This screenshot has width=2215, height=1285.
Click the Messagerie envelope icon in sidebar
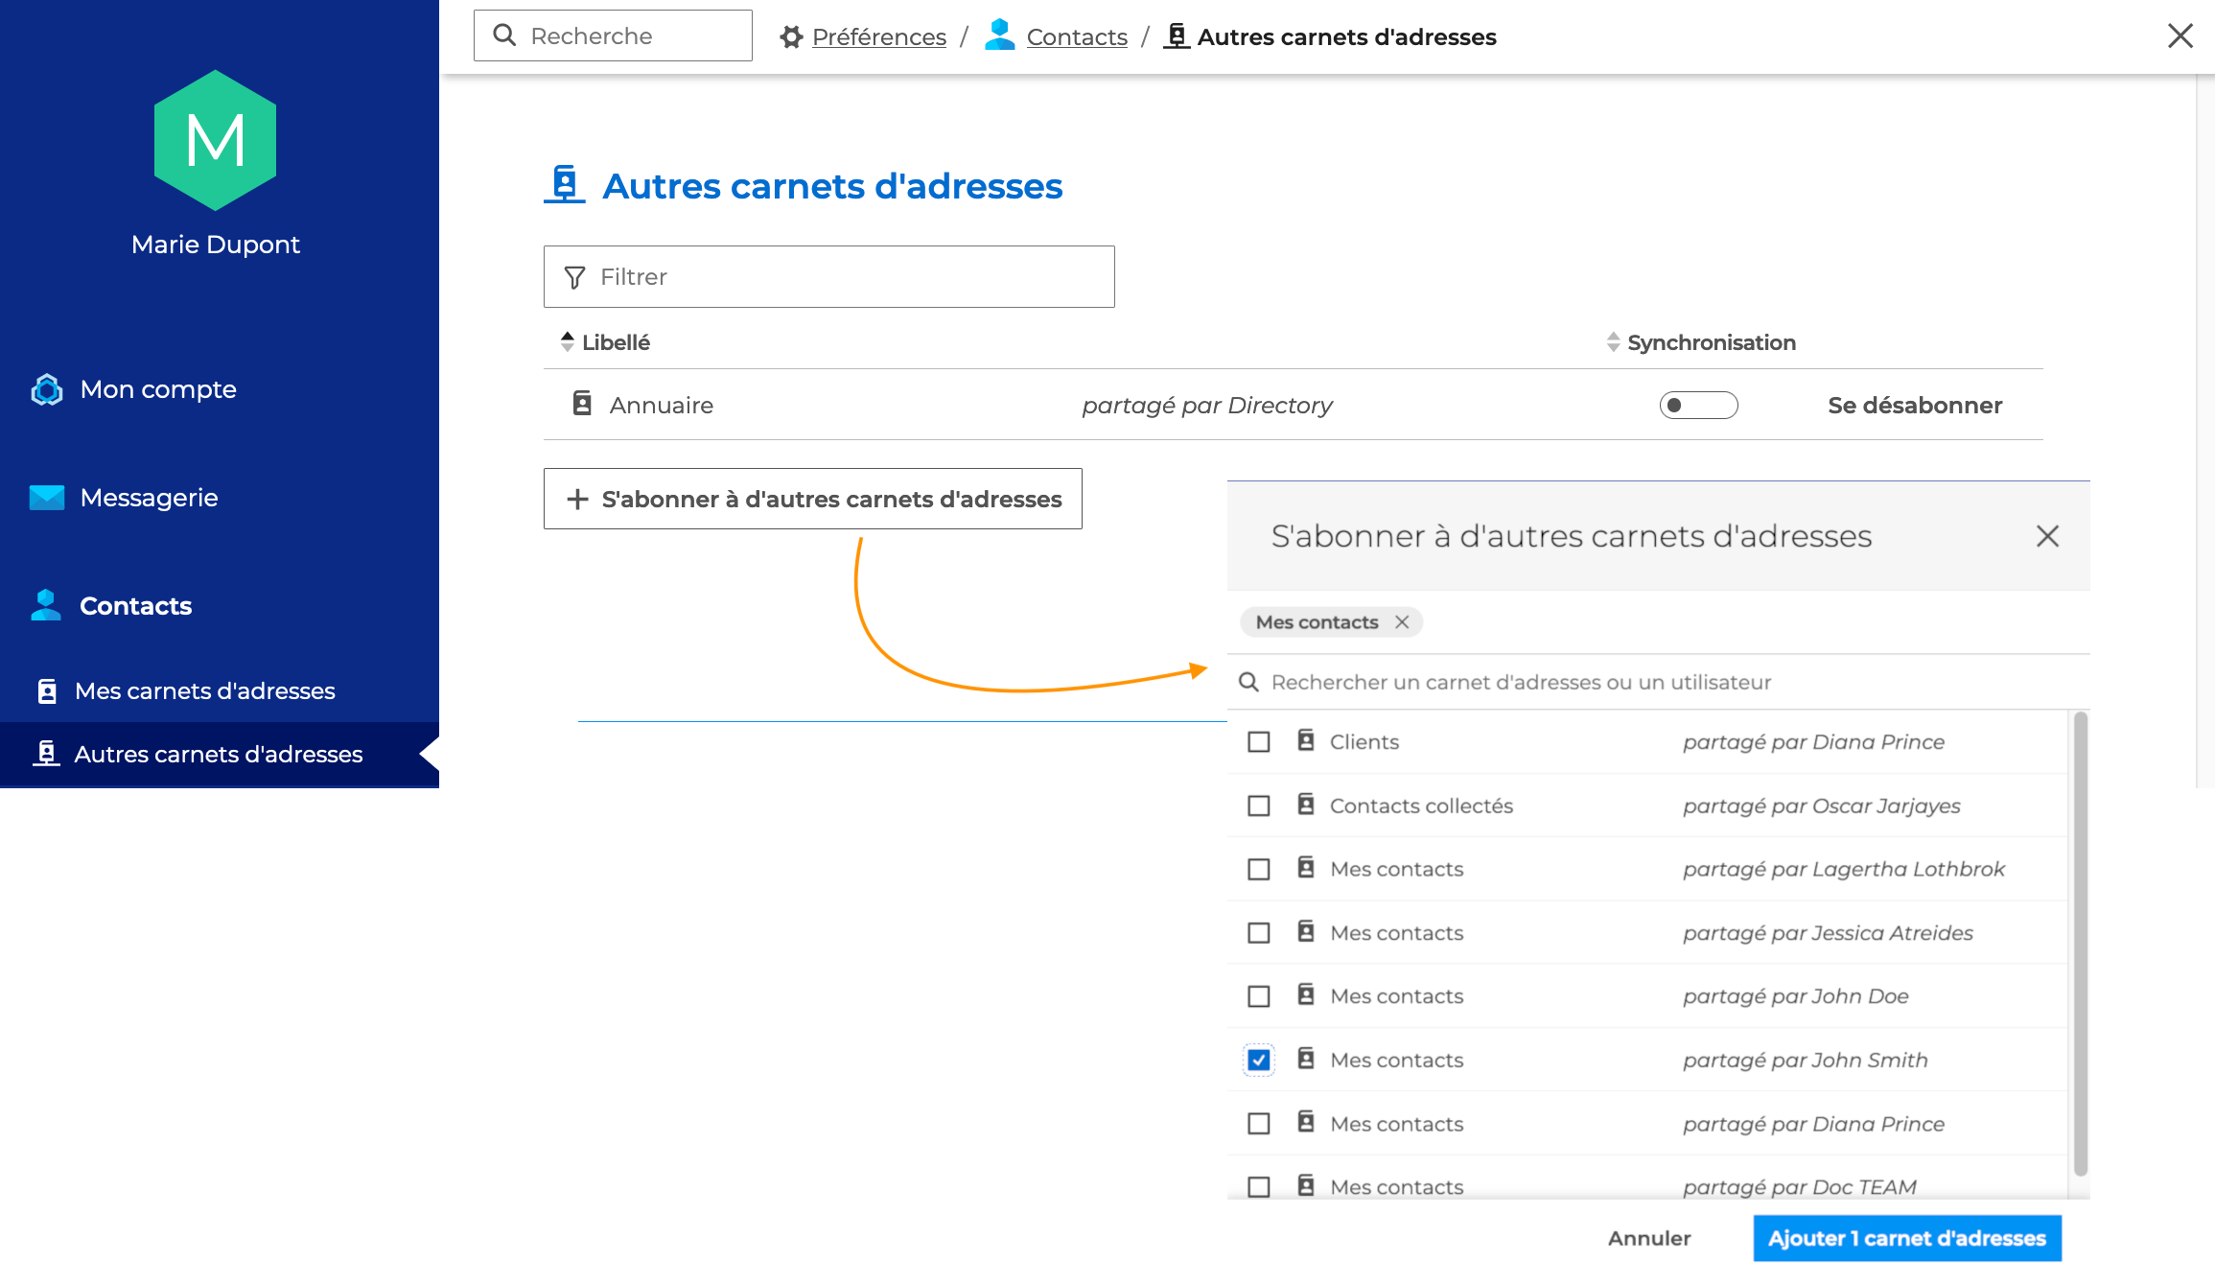pos(46,498)
